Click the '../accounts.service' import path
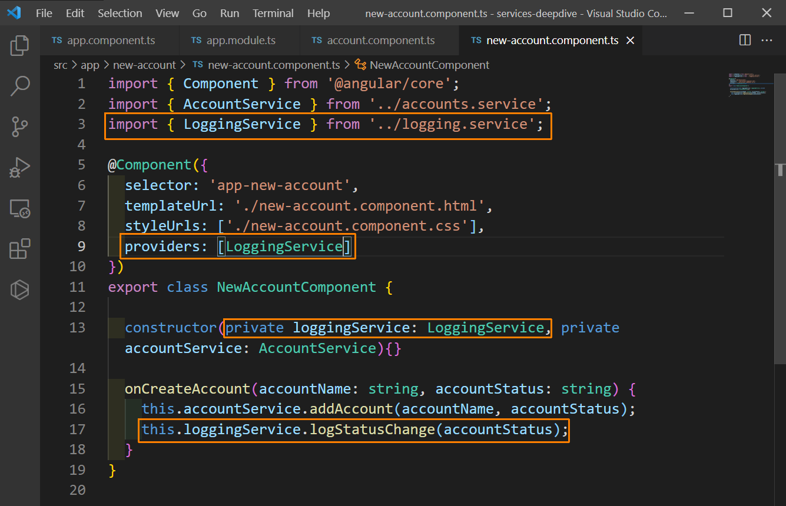786x506 pixels. click(x=456, y=104)
